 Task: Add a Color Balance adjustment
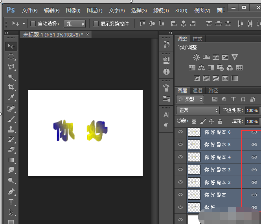click(202, 68)
